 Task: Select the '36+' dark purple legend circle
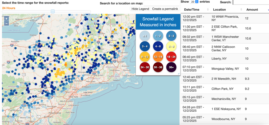pyautogui.click(x=171, y=67)
